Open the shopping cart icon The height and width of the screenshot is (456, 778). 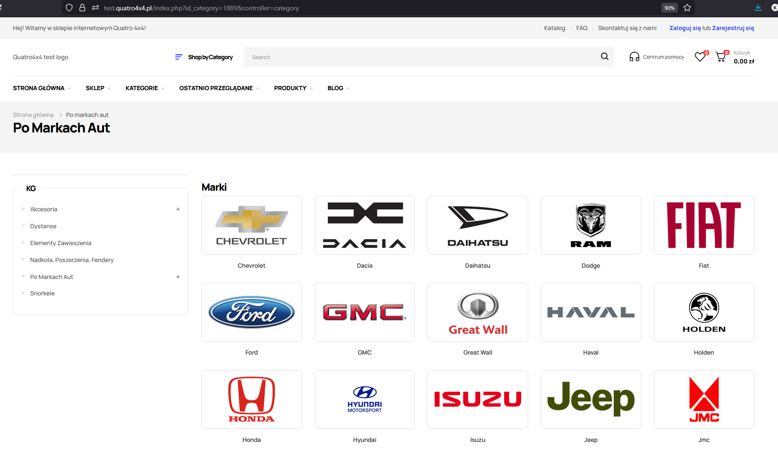point(721,57)
